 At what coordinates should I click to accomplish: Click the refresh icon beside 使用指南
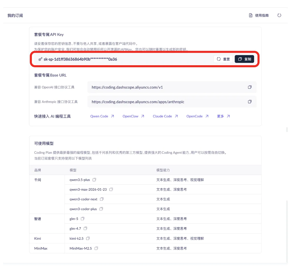point(279,15)
